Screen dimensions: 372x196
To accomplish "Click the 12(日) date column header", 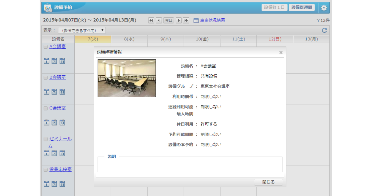I will click(275, 39).
